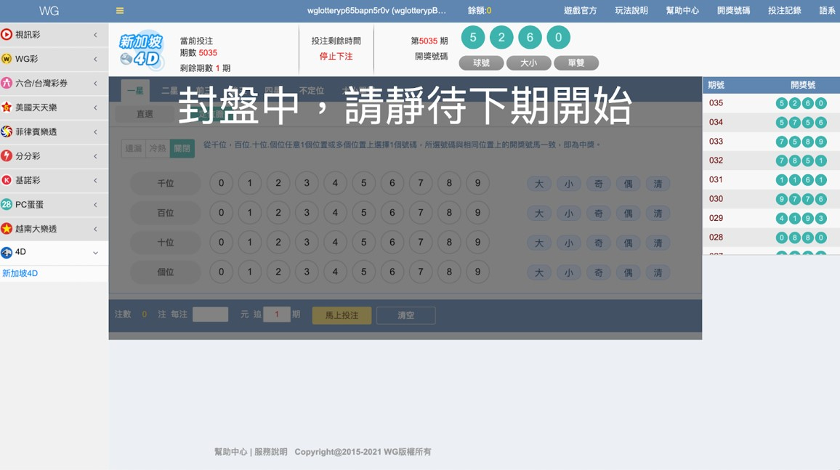Open the 菲律賓樂透 lottery icon

[7, 131]
